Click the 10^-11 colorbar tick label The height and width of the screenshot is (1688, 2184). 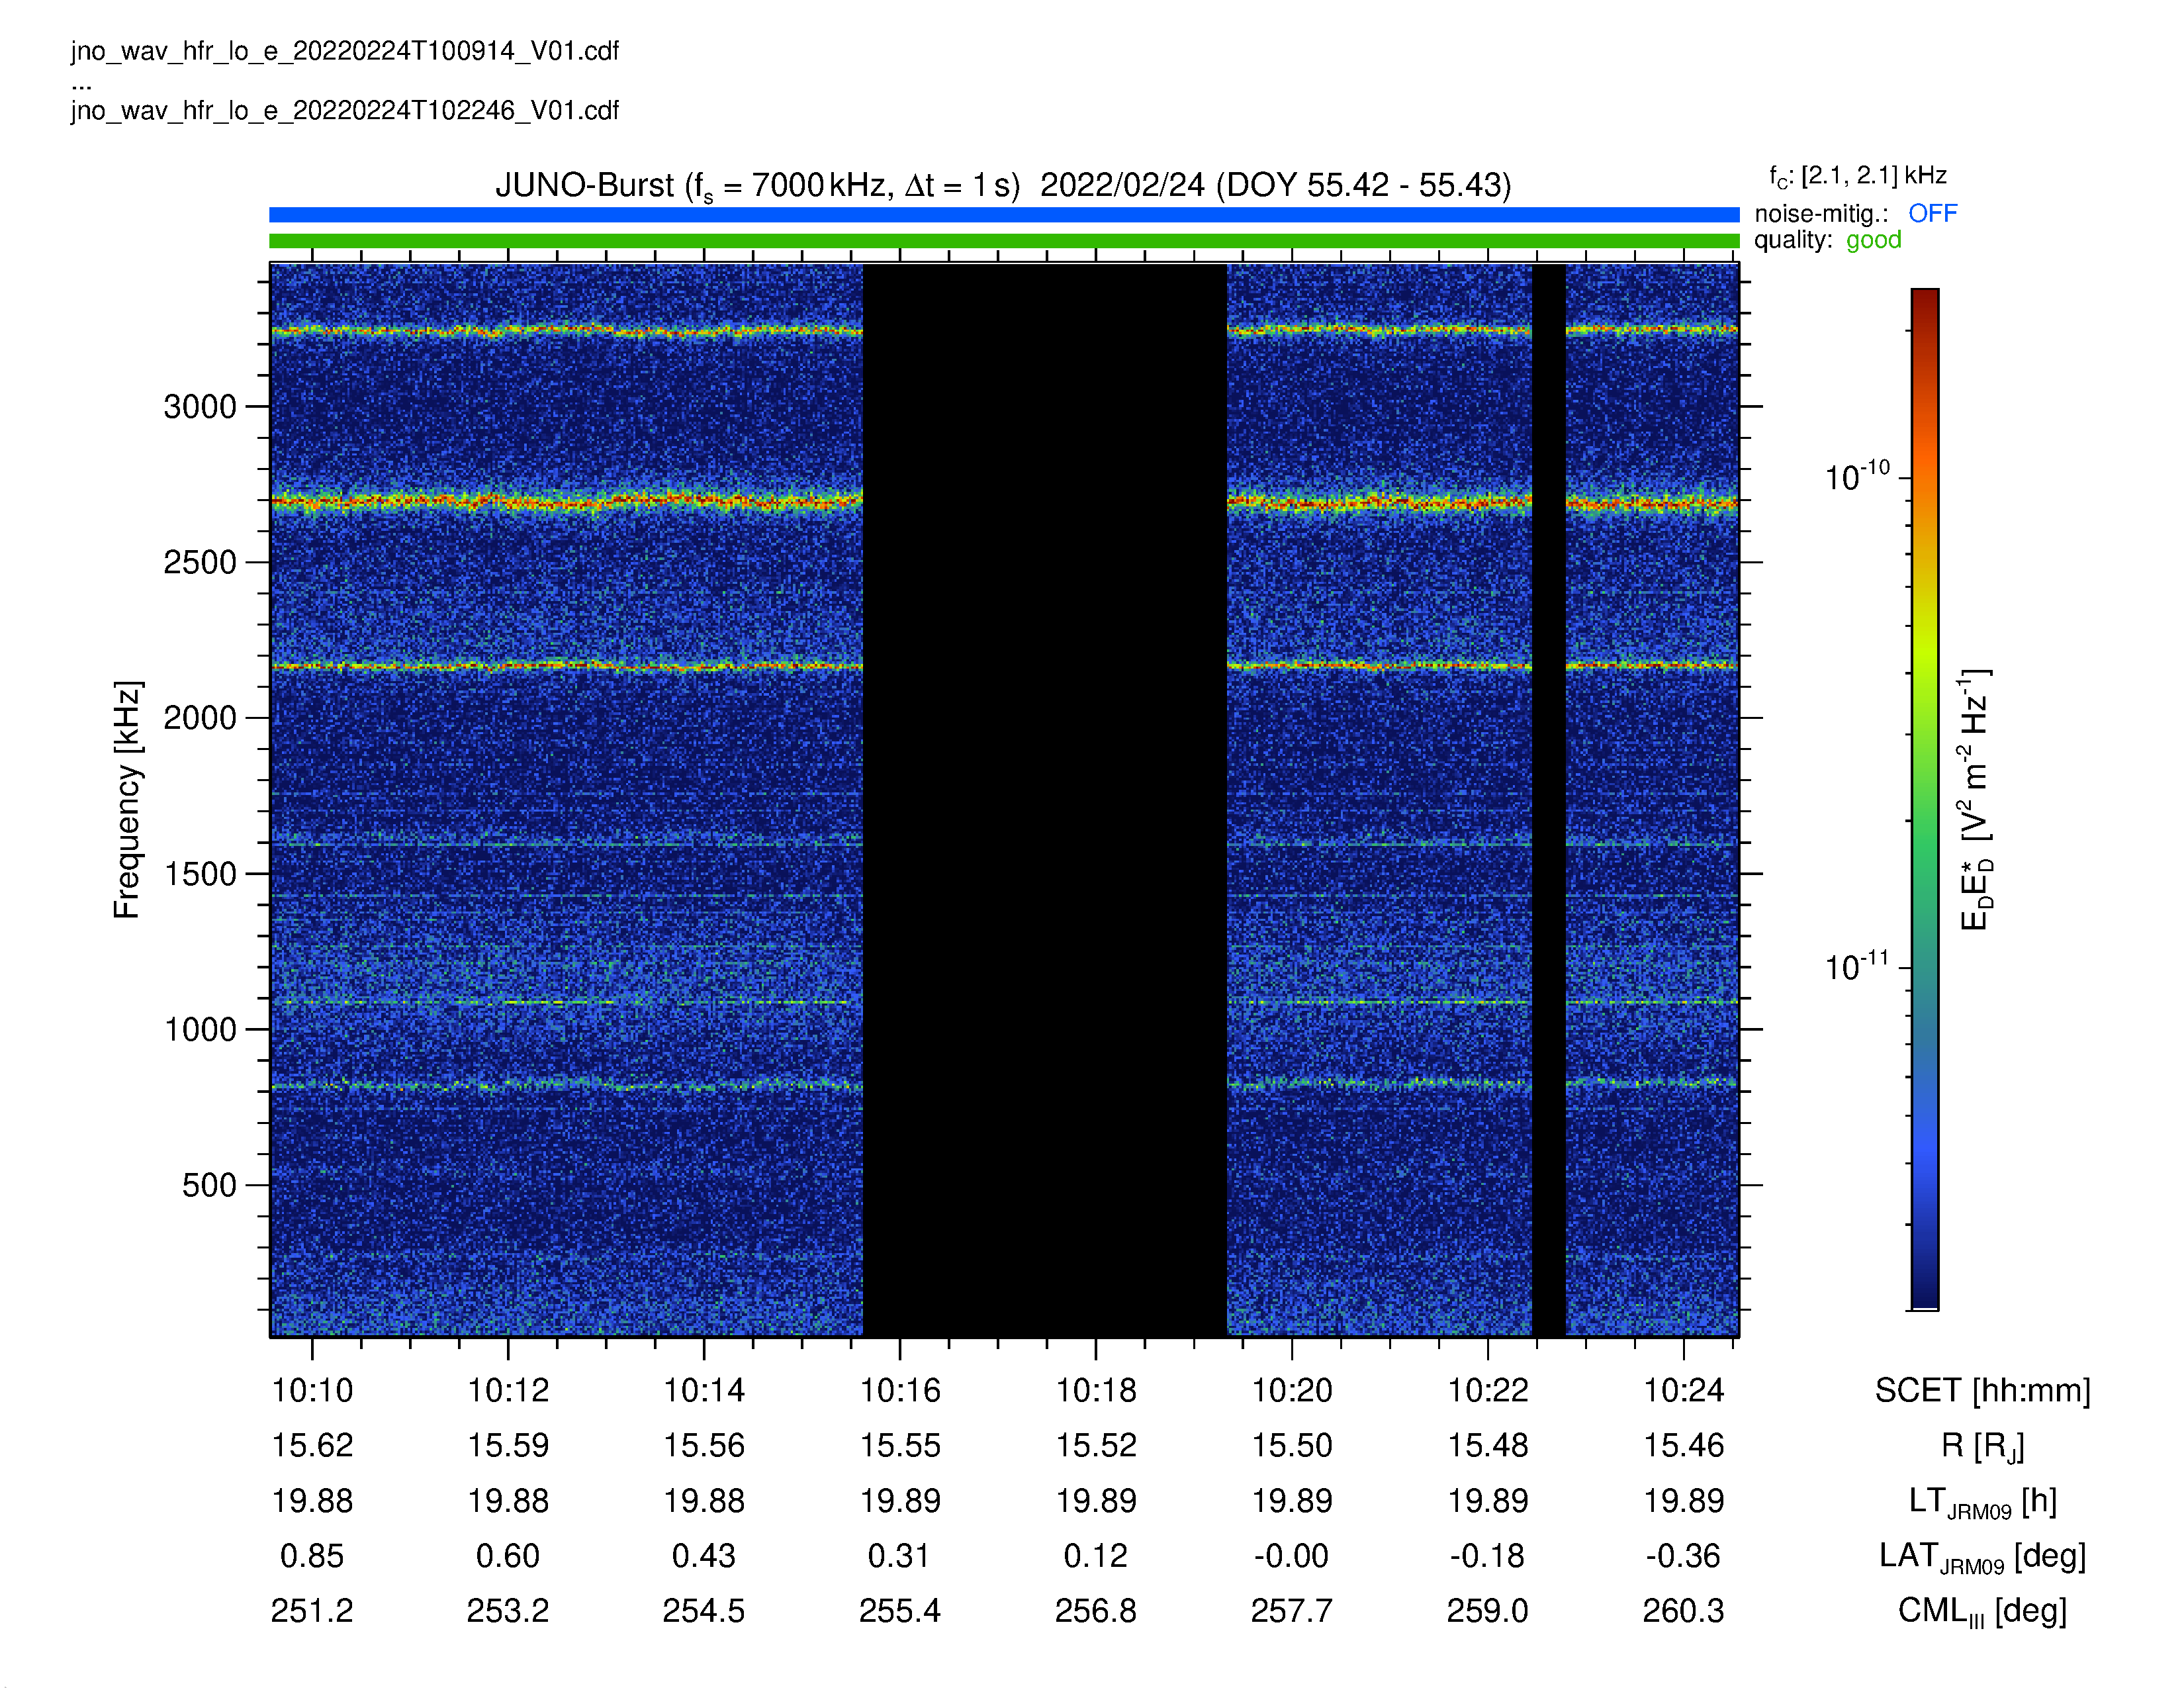[1857, 967]
